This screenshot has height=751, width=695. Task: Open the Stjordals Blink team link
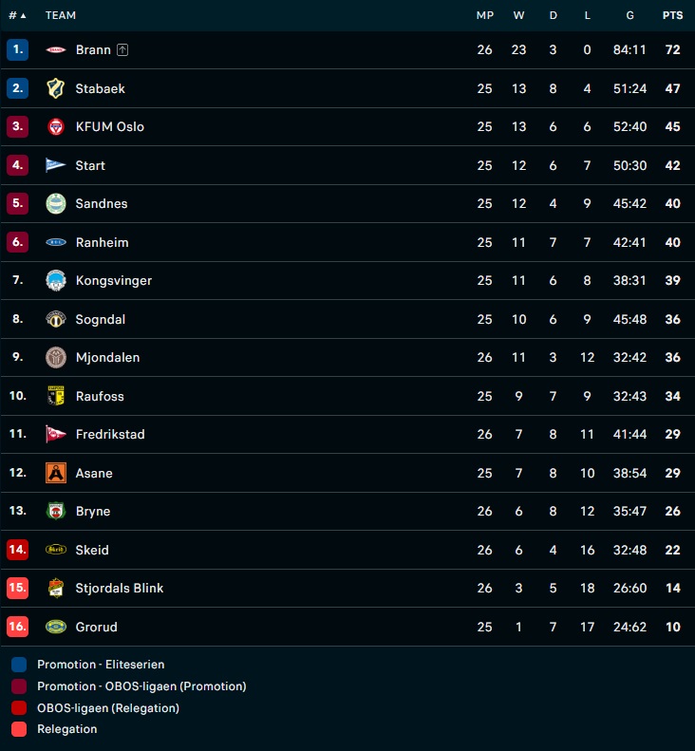(119, 589)
